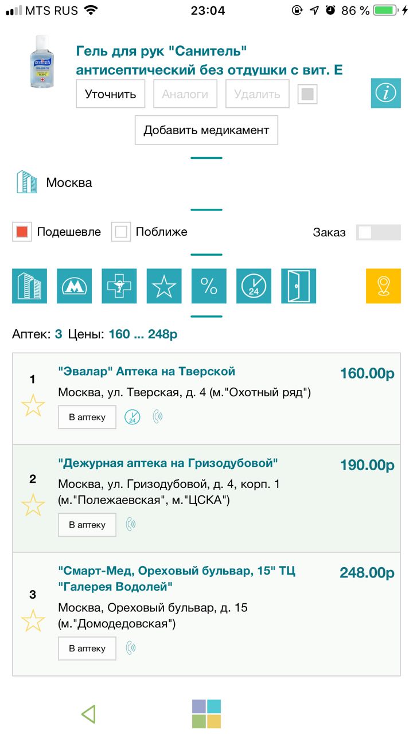Filter by 24-hour pharmacies icon
The image size is (413, 734).
pos(254,286)
